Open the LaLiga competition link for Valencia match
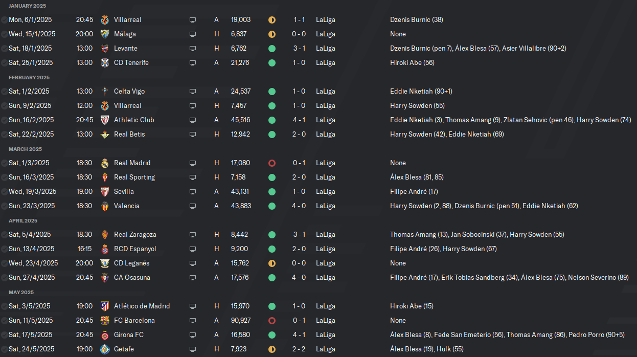Viewport: 637px width, 357px height. (x=326, y=206)
